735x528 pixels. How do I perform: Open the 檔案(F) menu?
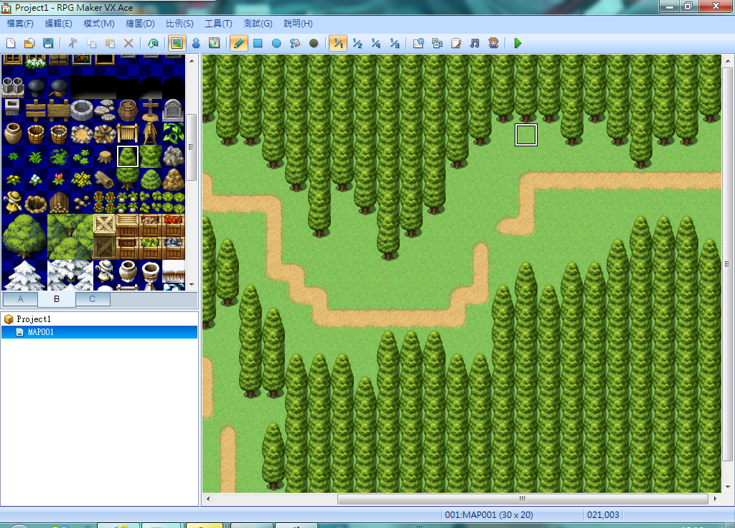pos(20,24)
